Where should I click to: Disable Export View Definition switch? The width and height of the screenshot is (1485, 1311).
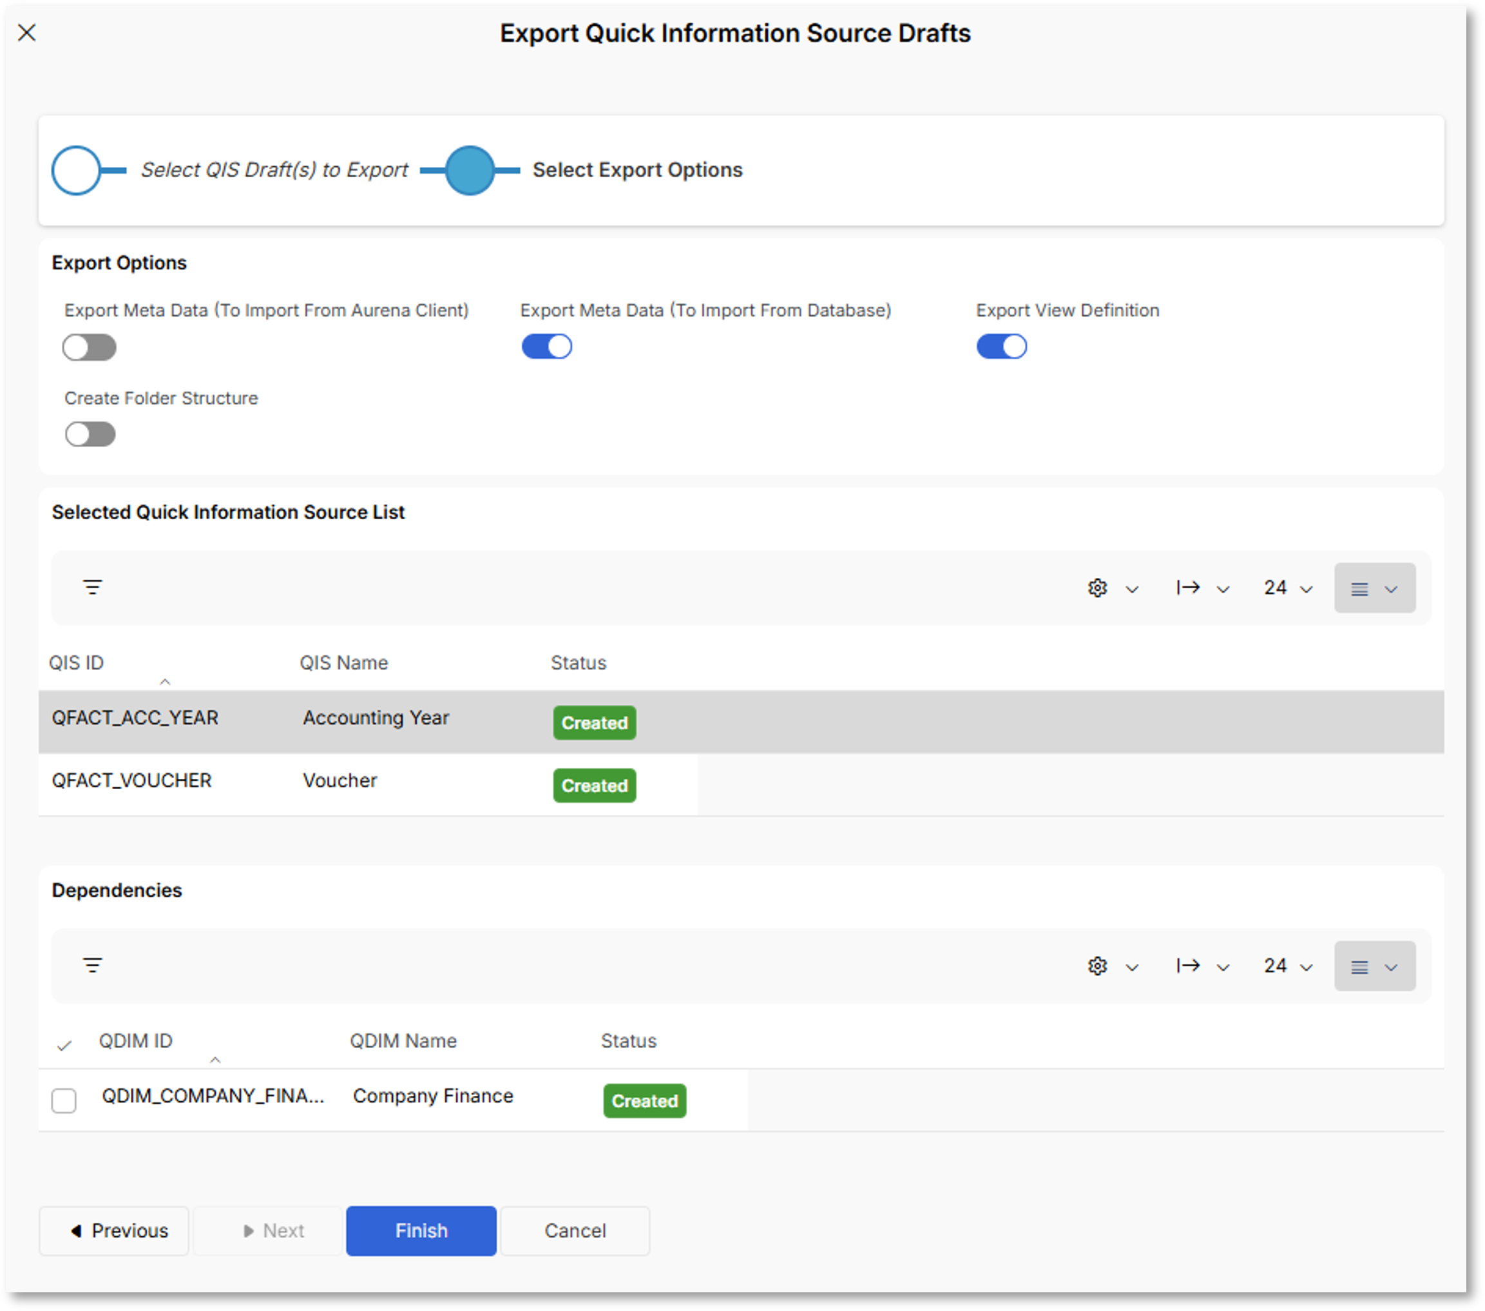coord(1001,347)
